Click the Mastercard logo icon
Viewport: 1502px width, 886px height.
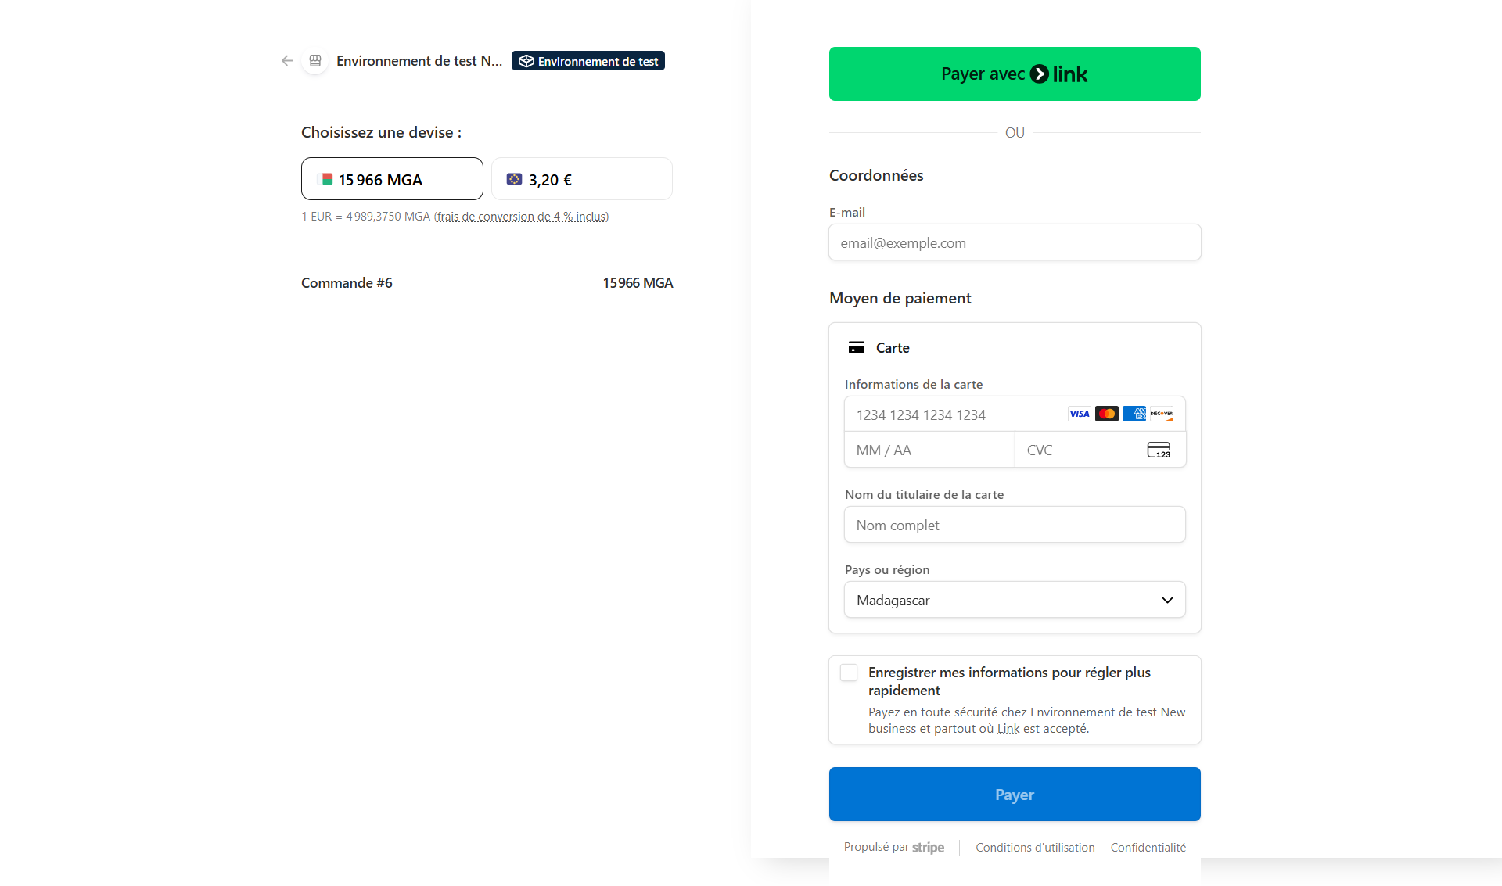coord(1106,414)
